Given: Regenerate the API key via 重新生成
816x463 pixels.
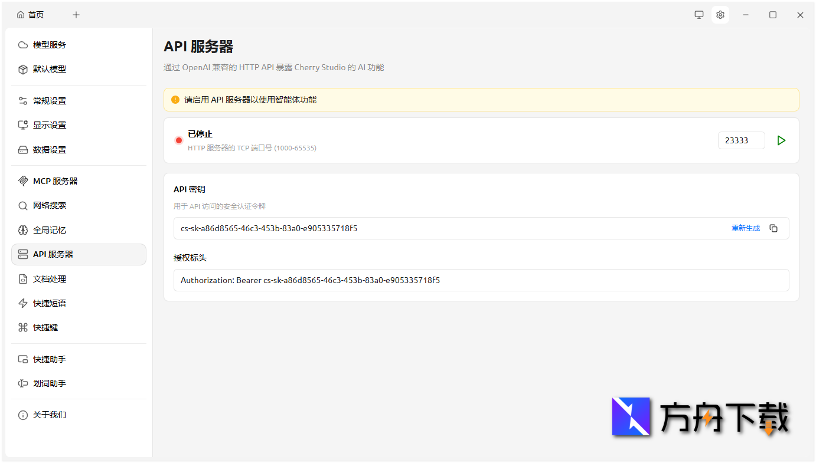Looking at the screenshot, I should [745, 228].
